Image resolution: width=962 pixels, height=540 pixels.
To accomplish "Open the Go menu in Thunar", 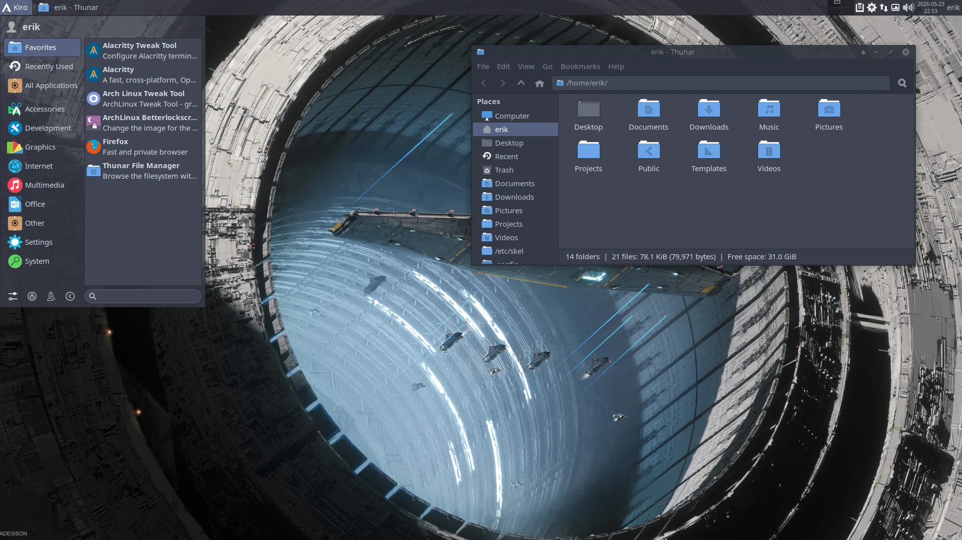I will pos(548,67).
